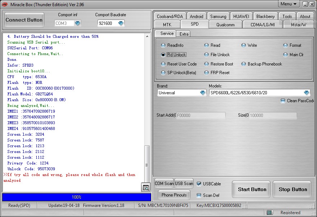Click the Unlock Code: 95073039 line
This screenshot has height=217, width=317.
tap(31, 169)
